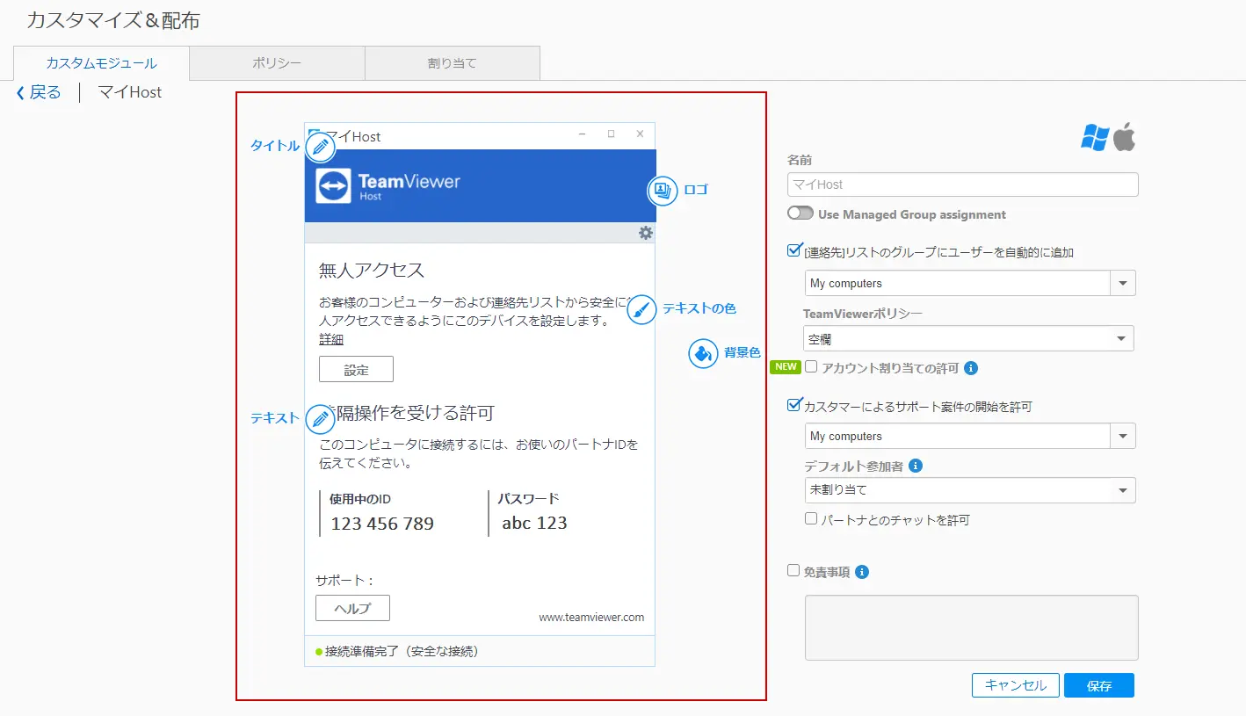Click the NEW badge

[x=786, y=366]
